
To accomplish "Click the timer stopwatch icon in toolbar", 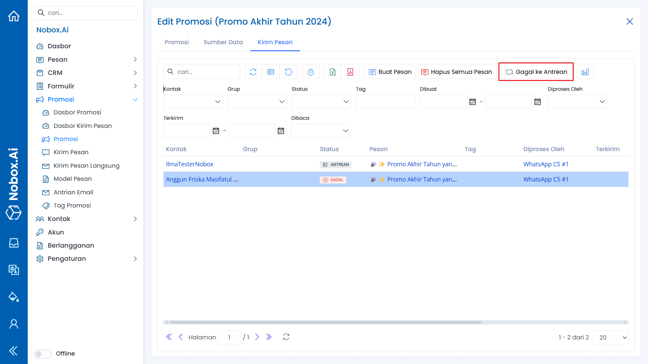I will [311, 72].
